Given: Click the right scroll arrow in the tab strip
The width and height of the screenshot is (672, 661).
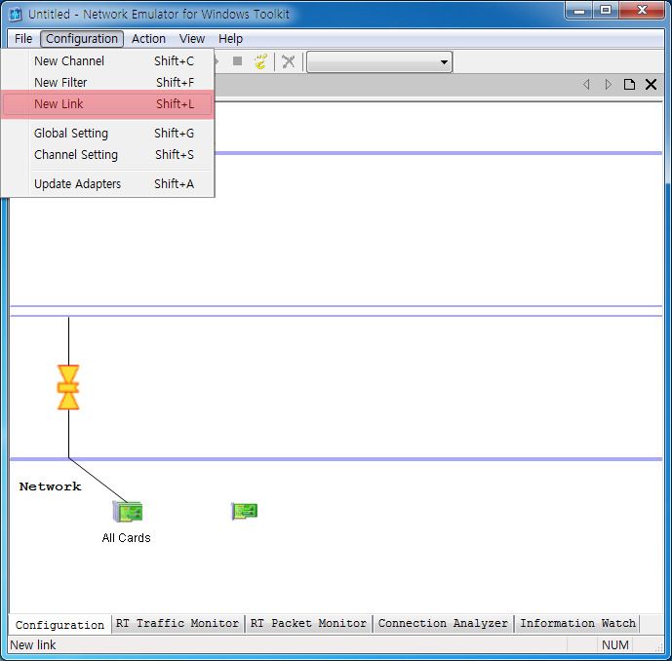Looking at the screenshot, I should coord(608,85).
